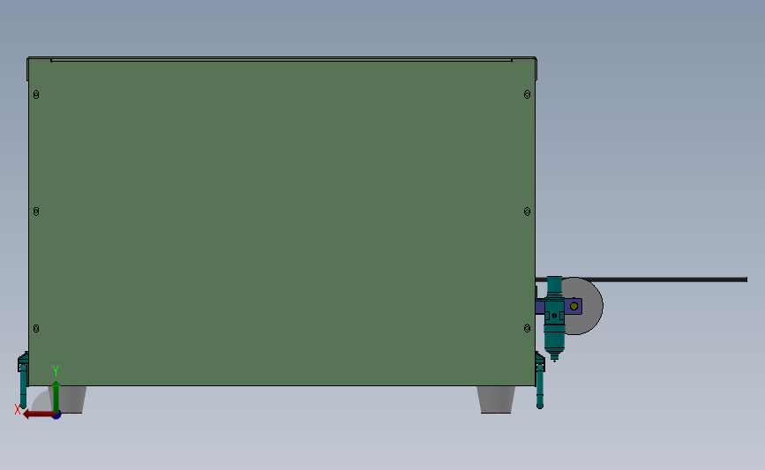Select the middle-left screw on the panel

(x=36, y=212)
